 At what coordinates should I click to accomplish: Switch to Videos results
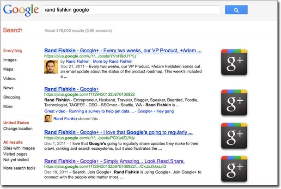point(9,79)
